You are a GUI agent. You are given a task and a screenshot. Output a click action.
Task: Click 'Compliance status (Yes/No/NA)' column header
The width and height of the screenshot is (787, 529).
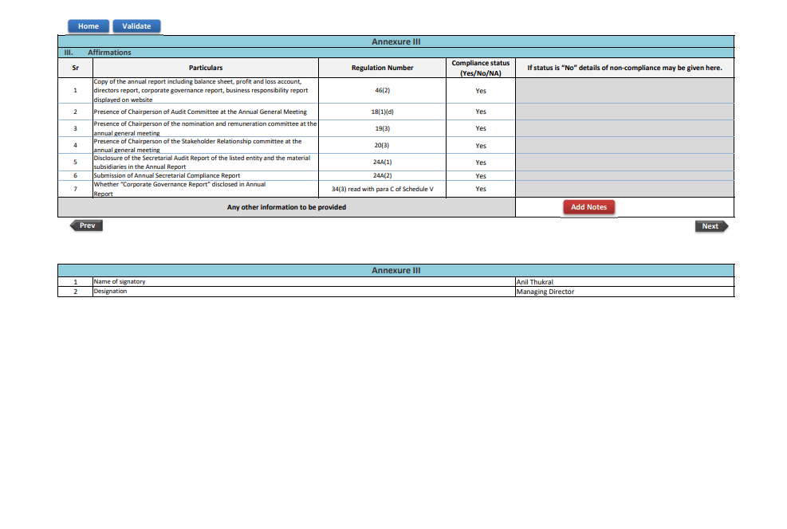tap(481, 68)
